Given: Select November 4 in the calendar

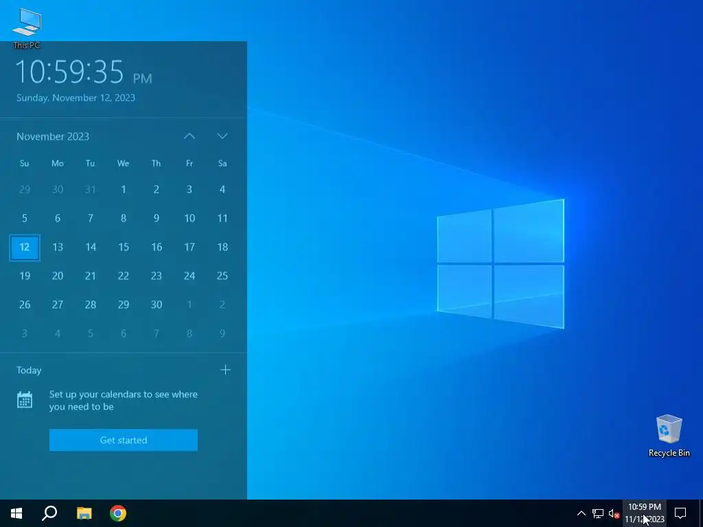Looking at the screenshot, I should pos(222,189).
